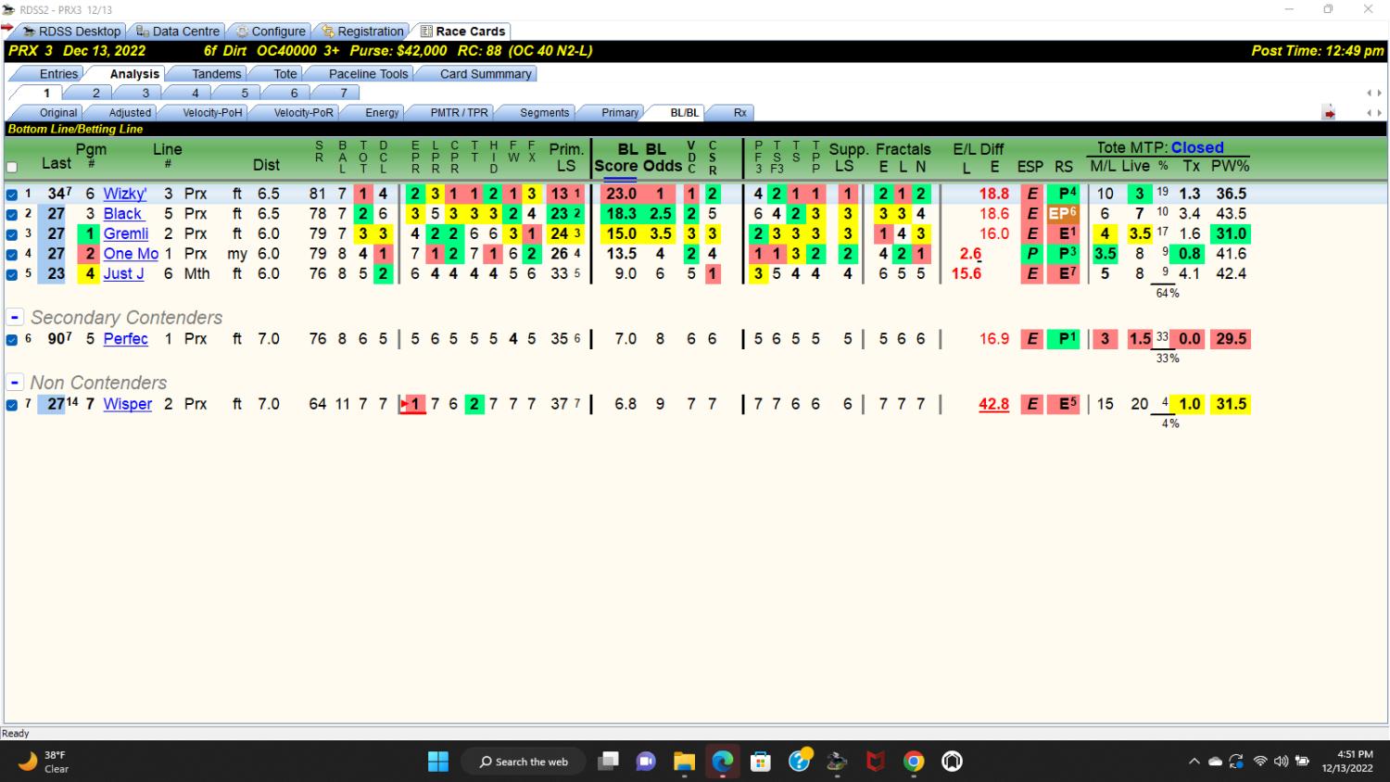
Task: Open the Tandems tab
Action: coord(216,73)
